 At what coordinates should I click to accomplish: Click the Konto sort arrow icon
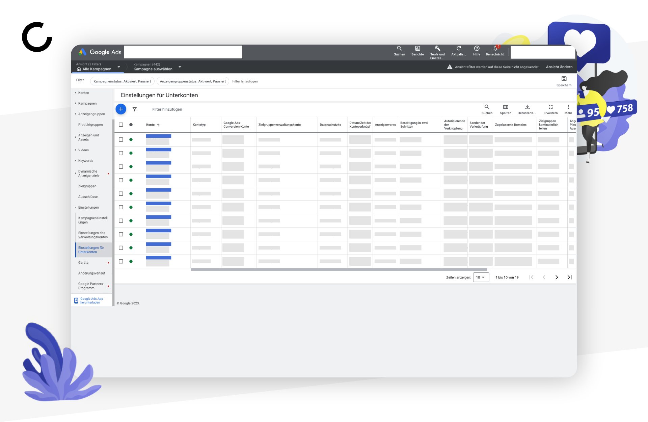point(158,125)
